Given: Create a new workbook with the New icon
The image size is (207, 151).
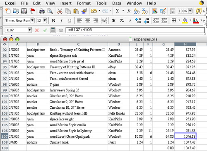Looking at the screenshot, I should pos(7,11).
